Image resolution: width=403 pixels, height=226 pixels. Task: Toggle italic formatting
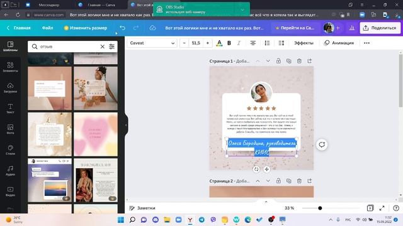(x=239, y=43)
